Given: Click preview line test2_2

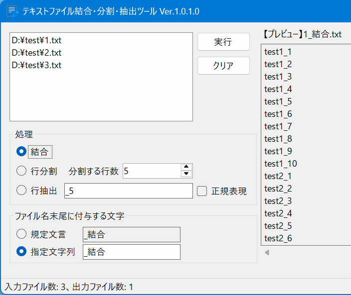Looking at the screenshot, I should tap(278, 189).
